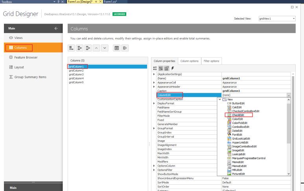
Task: Click the FontEdit letter icon
Action: [x=229, y=134]
